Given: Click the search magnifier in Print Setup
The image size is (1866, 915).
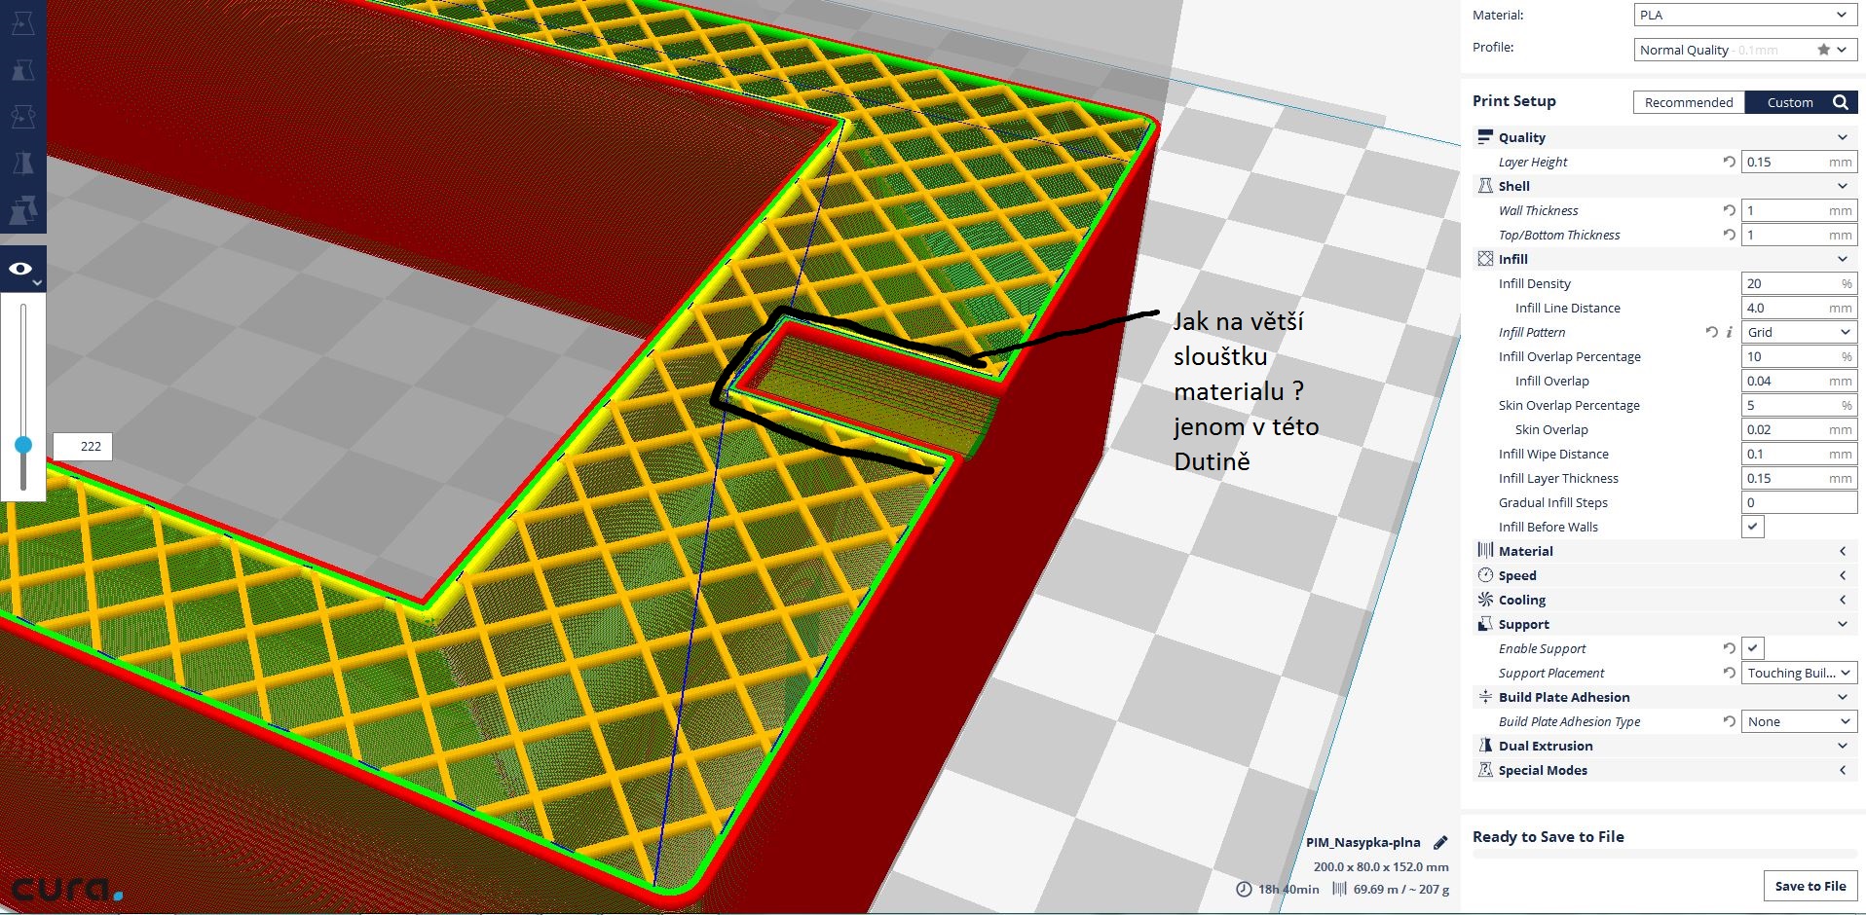Looking at the screenshot, I should (1840, 102).
